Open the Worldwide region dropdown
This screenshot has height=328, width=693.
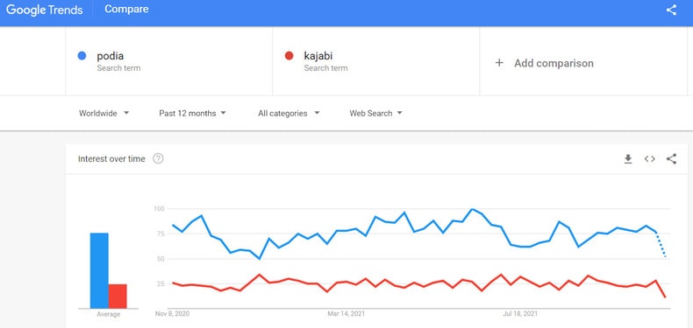point(104,114)
